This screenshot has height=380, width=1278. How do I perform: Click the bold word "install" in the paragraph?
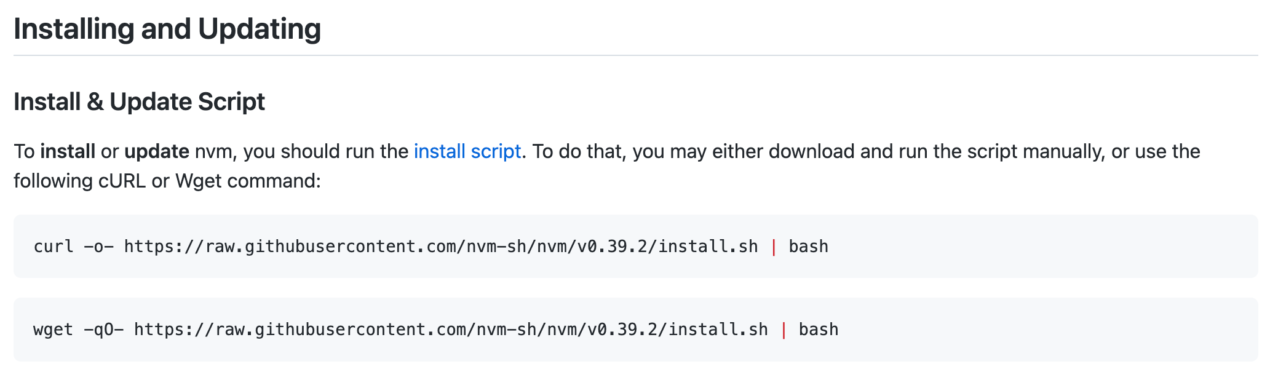[68, 152]
